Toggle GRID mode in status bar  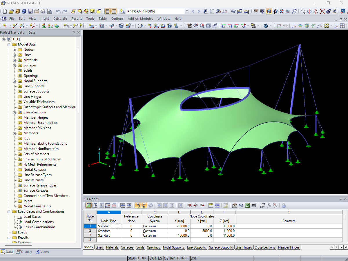click(x=142, y=258)
